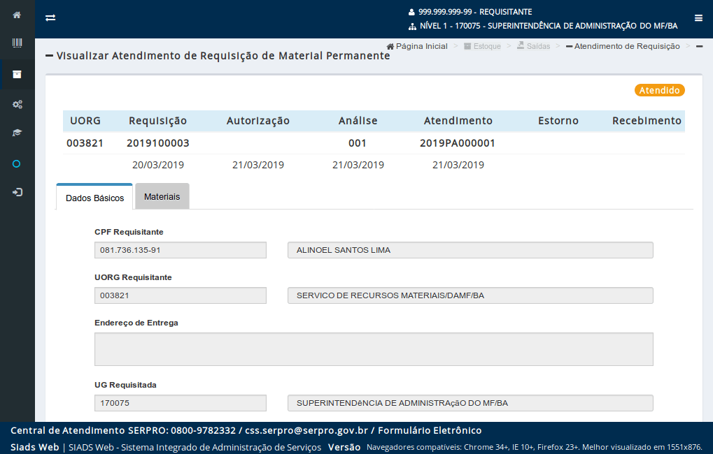Click the css.serpro@serpro.gov.br email in footer
This screenshot has width=713, height=454.
[x=306, y=430]
